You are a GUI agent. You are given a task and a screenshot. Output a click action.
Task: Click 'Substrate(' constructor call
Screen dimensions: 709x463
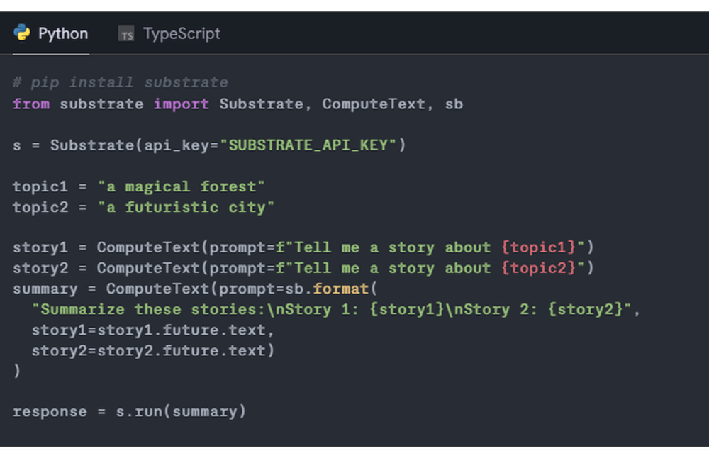pos(96,145)
